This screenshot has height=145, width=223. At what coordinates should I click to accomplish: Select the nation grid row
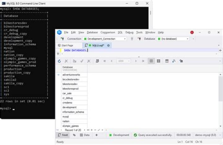point(74,122)
